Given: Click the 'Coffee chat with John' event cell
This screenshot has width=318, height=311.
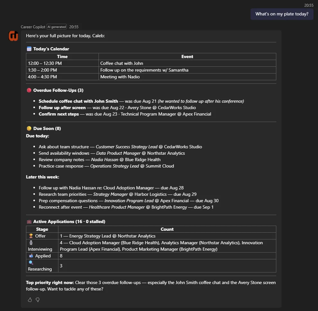Looking at the screenshot, I should (187, 63).
